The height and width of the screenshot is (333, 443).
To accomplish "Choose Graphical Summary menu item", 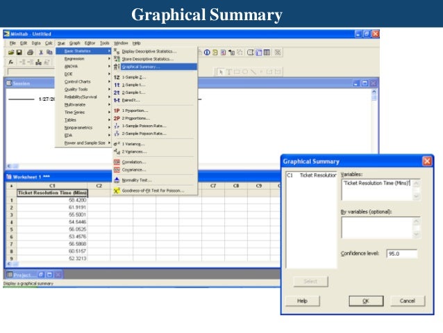I will click(155, 67).
